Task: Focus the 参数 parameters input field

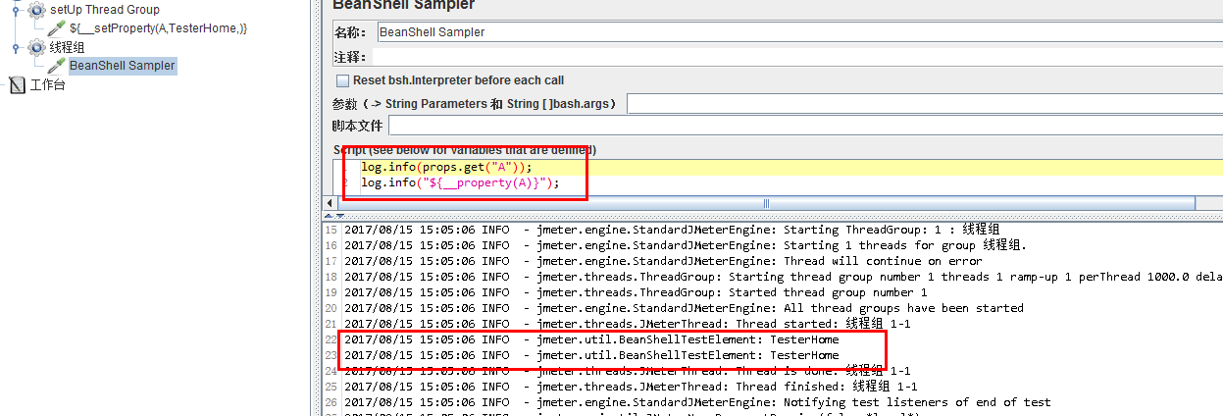Action: 924,104
